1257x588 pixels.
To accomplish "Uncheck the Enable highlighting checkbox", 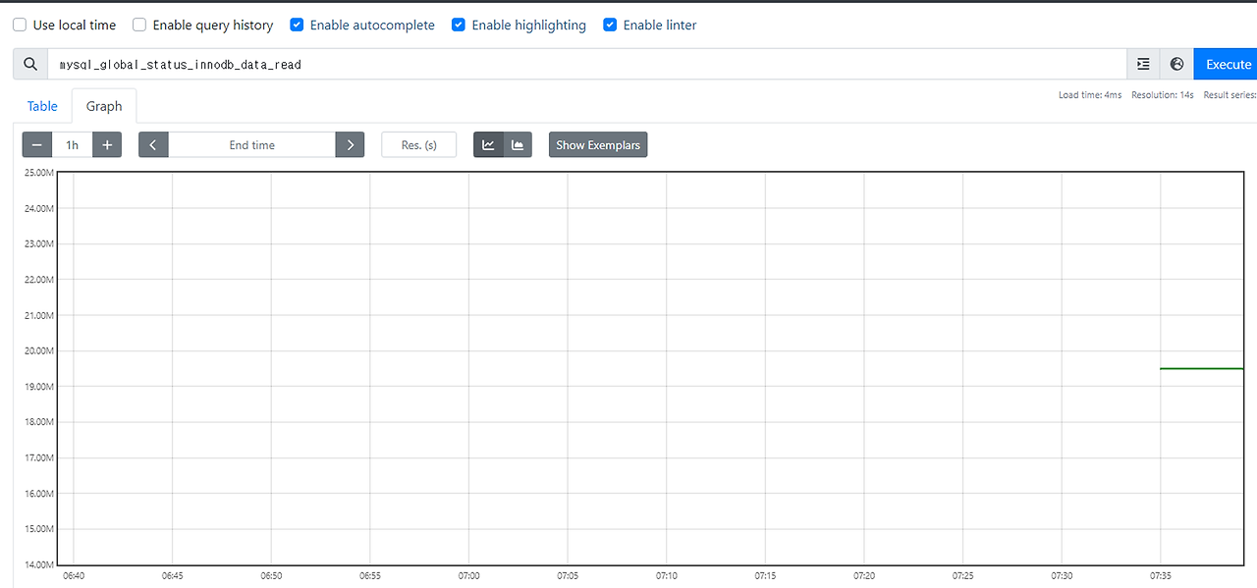I will pyautogui.click(x=459, y=25).
